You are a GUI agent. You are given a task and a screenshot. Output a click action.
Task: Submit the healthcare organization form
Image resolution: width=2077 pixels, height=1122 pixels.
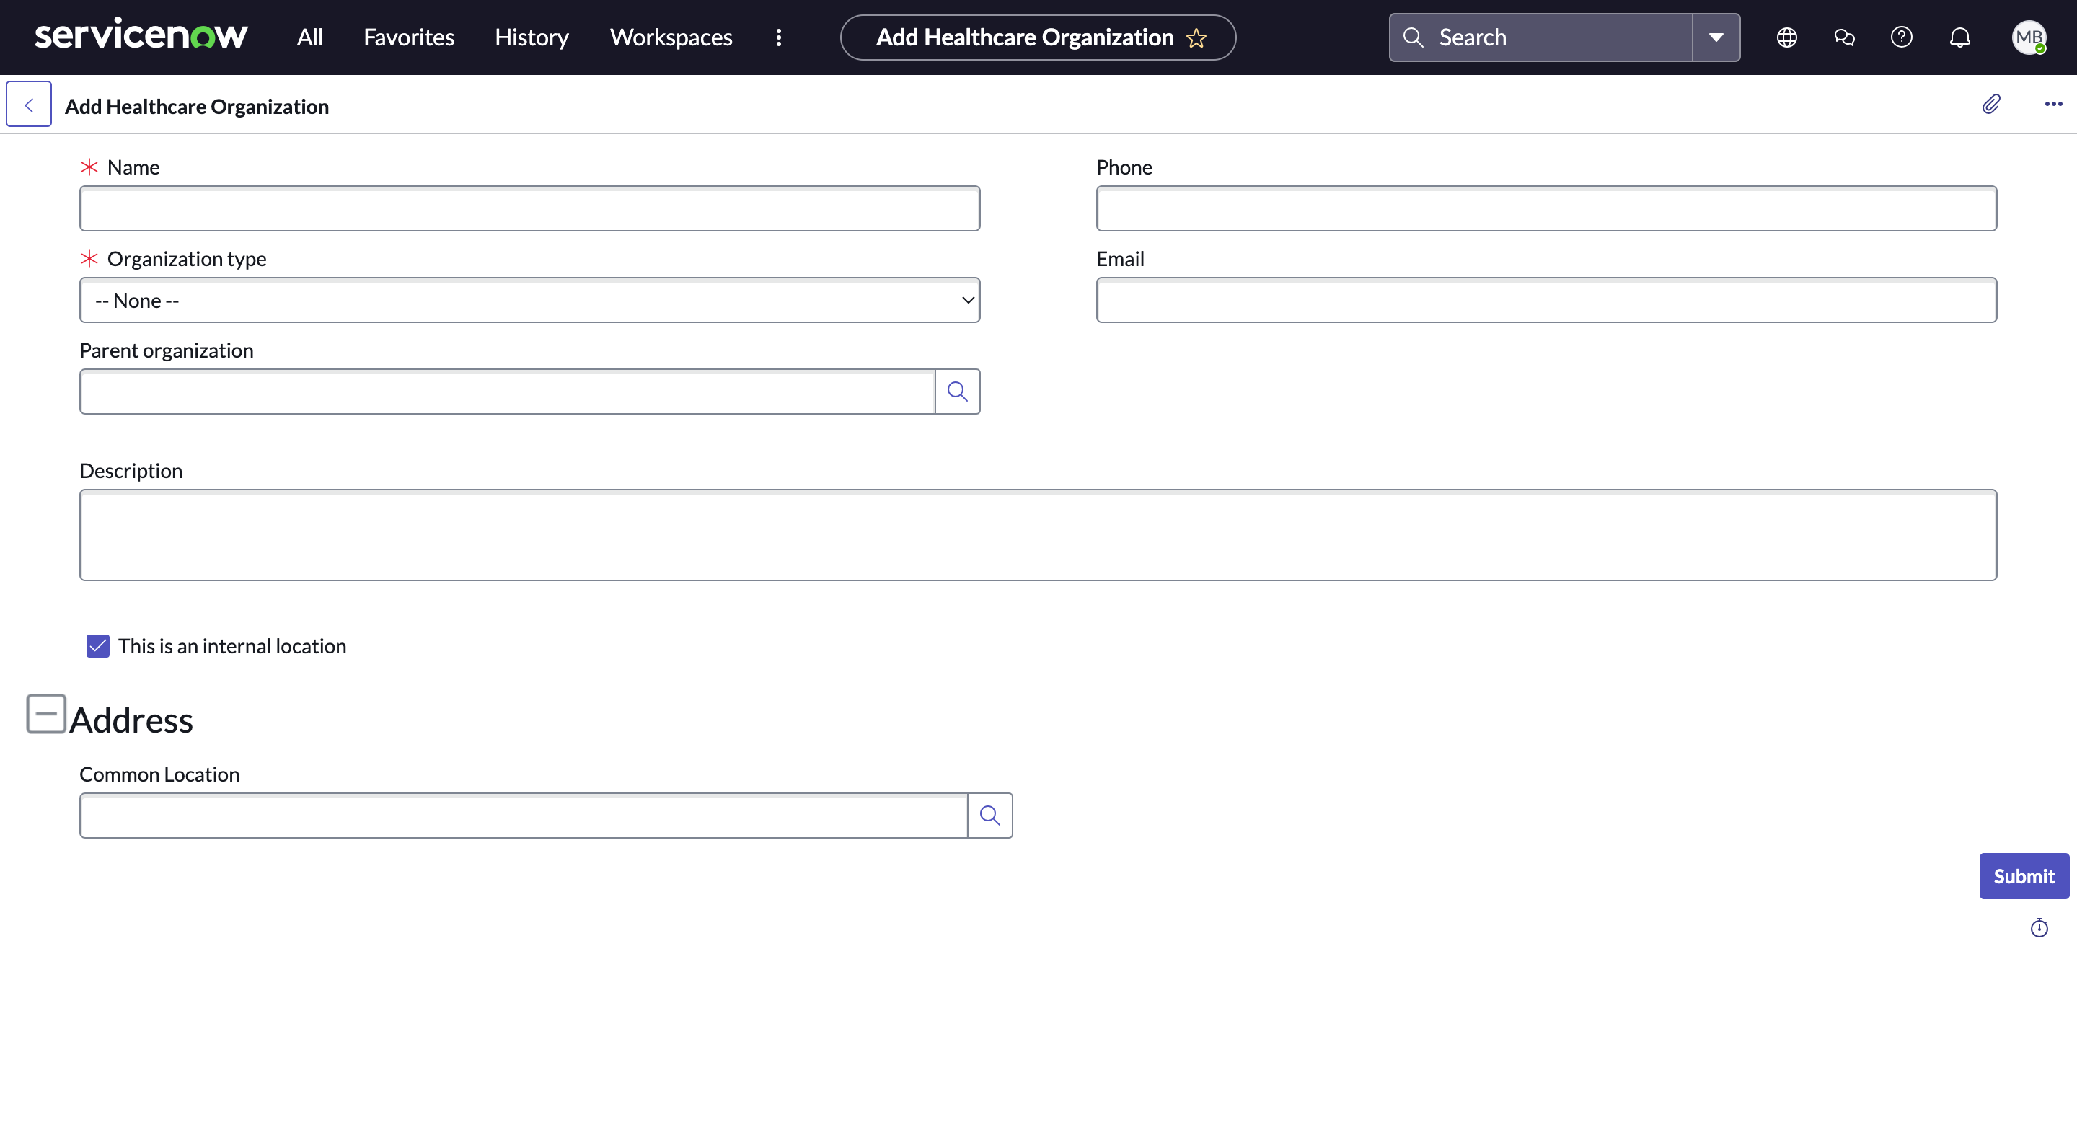[2024, 876]
